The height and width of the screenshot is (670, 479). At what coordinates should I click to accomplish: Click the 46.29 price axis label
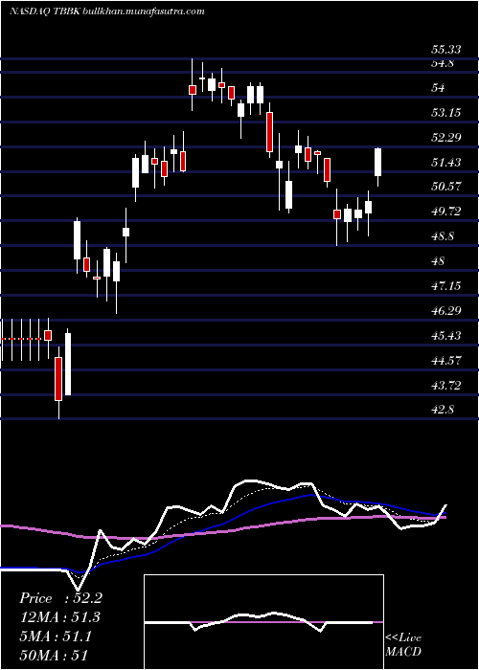click(x=446, y=310)
